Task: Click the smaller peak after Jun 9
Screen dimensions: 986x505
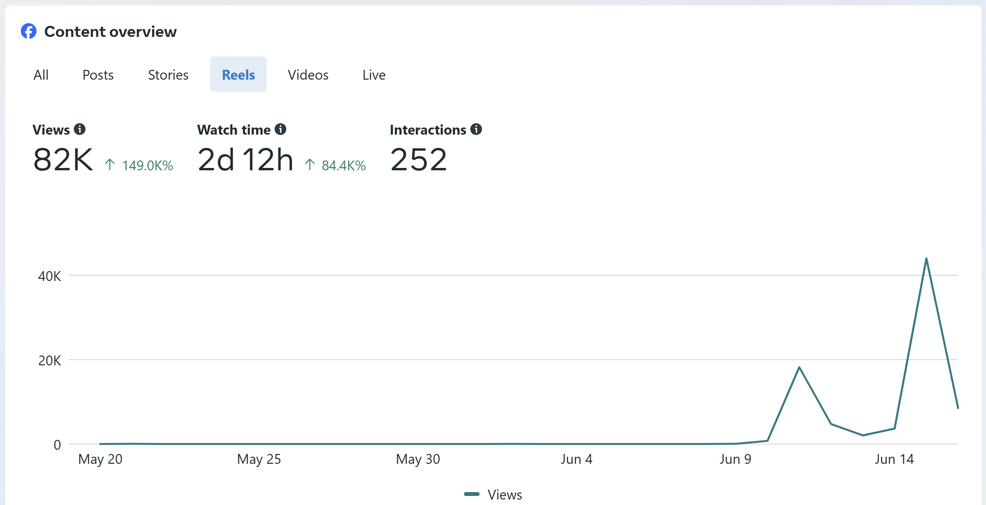Action: tap(799, 367)
